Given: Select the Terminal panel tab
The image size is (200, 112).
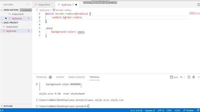Looking at the screenshot, I should click(x=94, y=77).
